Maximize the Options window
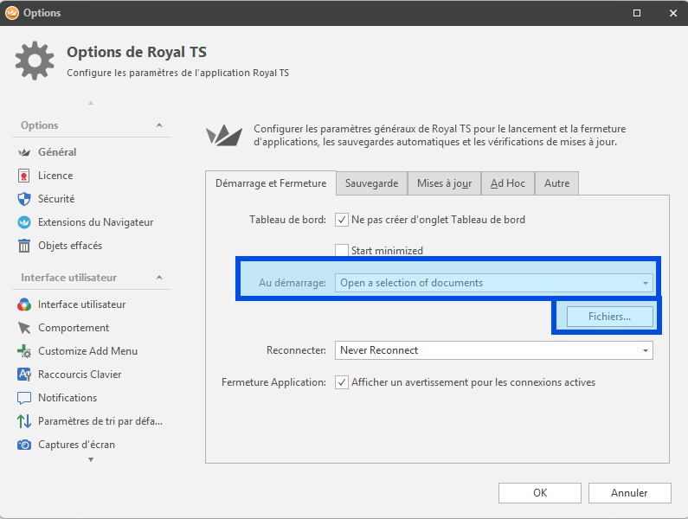The image size is (688, 519). (x=637, y=13)
